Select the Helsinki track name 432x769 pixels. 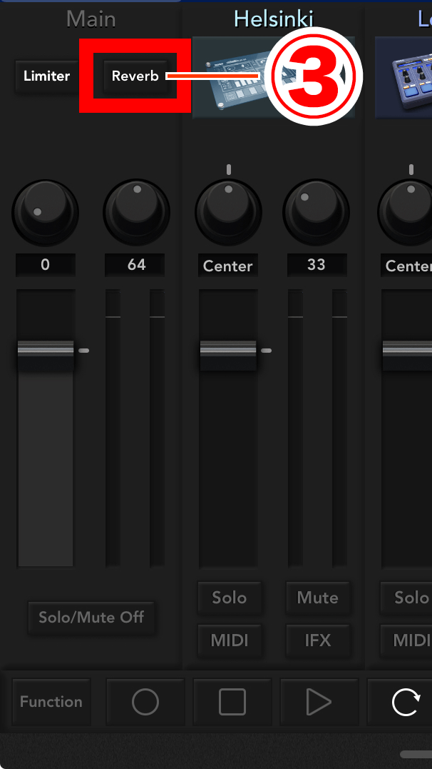(273, 19)
